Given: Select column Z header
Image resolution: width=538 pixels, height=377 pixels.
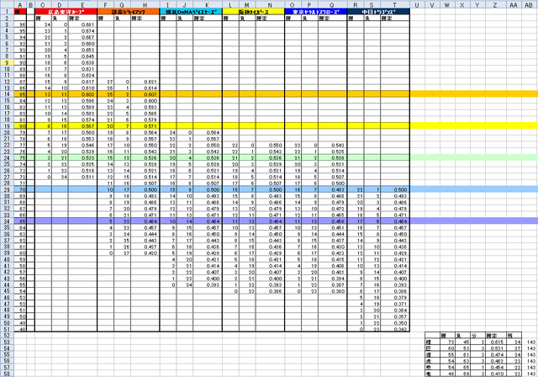Looking at the screenshot, I should (x=494, y=5).
